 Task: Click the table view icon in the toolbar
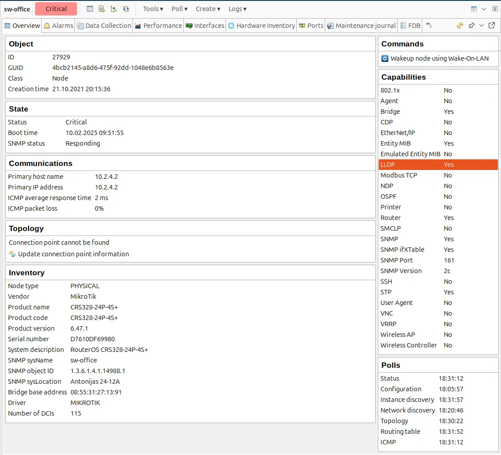click(90, 8)
